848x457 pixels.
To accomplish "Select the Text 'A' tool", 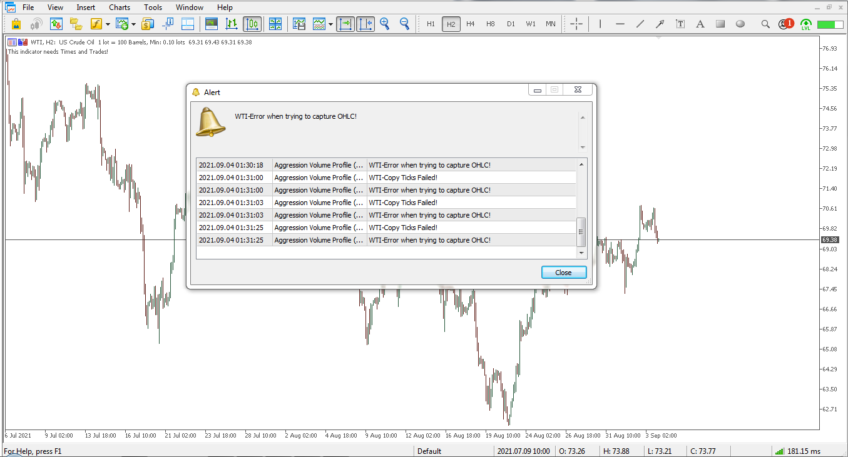I will 700,24.
